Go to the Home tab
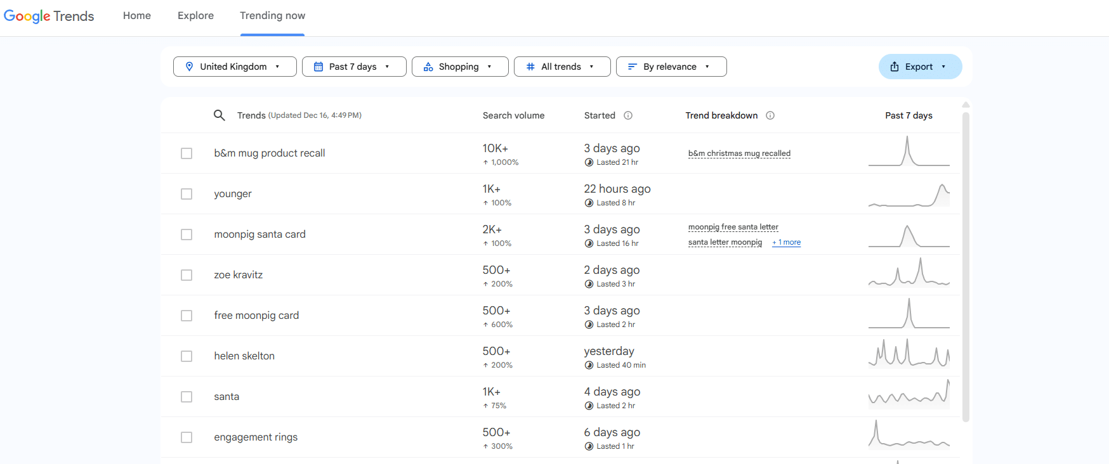 [137, 16]
